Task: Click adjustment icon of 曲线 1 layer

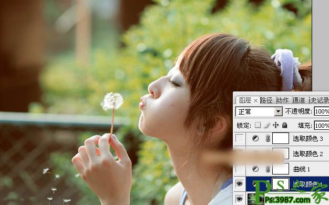Action: click(x=255, y=169)
